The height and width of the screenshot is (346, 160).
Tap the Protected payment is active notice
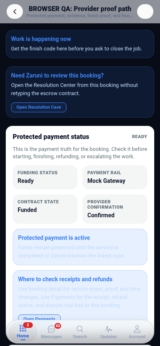[80, 247]
